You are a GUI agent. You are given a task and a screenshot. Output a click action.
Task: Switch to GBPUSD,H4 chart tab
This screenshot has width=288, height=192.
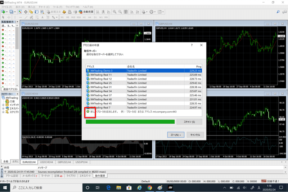pyautogui.click(x=64, y=162)
